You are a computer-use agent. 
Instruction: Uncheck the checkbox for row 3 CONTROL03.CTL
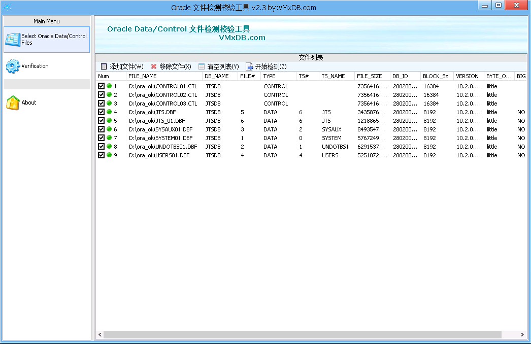pos(101,104)
